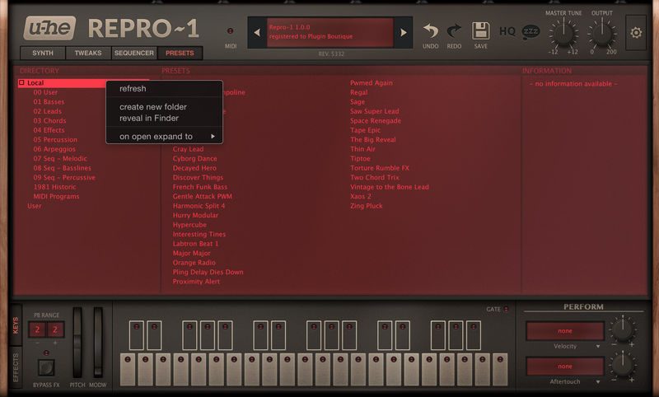Open the Cyborg Dance preset
This screenshot has width=659, height=397.
tap(194, 158)
